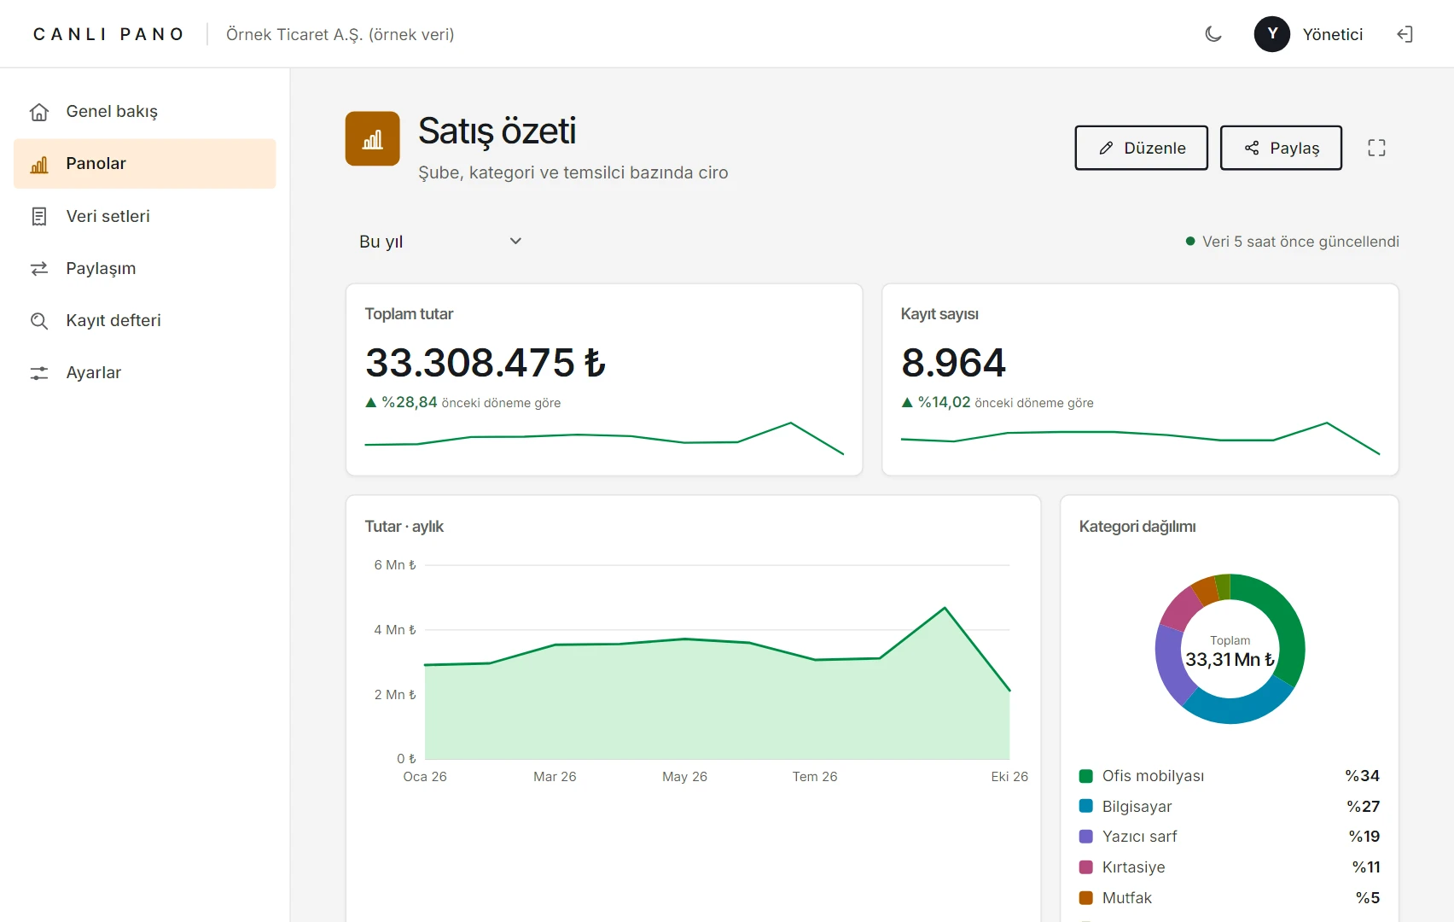1454x922 pixels.
Task: Toggle the Bilgisayar legend entry
Action: coord(1230,806)
